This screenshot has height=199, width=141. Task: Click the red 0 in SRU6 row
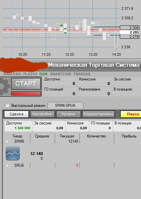(77, 165)
